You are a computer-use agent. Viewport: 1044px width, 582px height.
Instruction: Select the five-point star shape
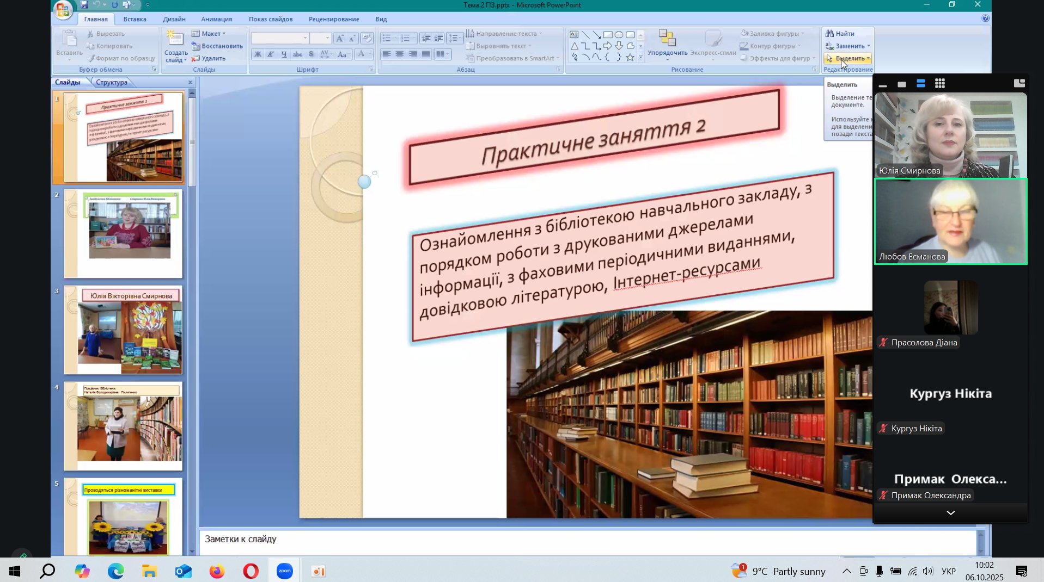(630, 57)
